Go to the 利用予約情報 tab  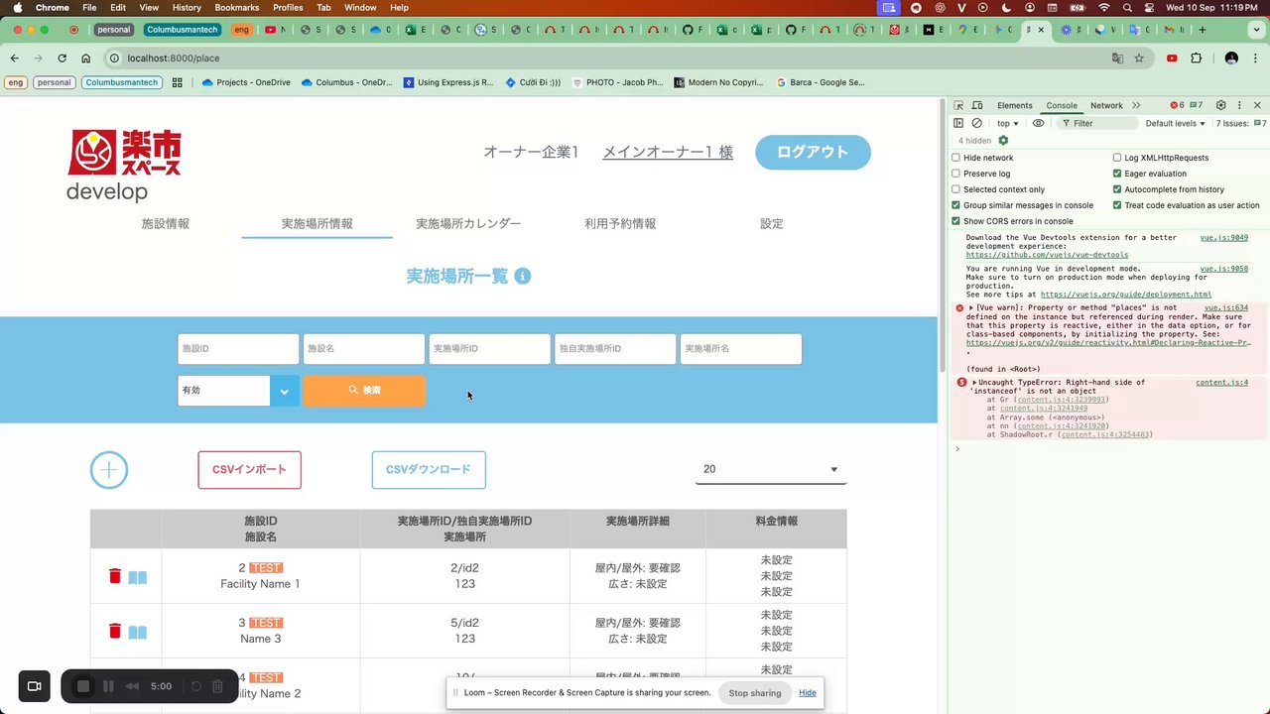[x=620, y=224]
